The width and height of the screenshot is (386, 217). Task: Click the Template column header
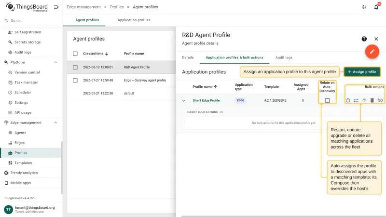pyautogui.click(x=272, y=87)
